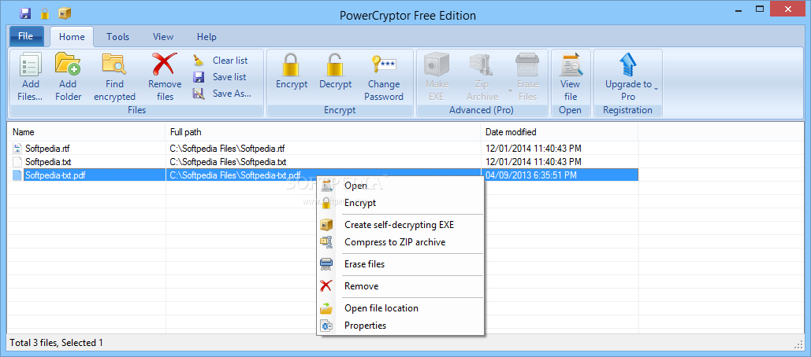Click padlock icon in quick access toolbar

point(45,13)
